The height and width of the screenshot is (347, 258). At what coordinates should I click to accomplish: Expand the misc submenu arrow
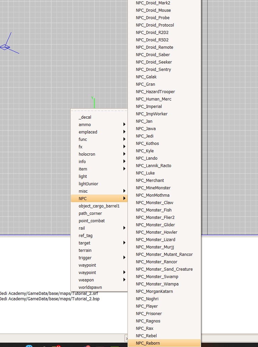124,191
